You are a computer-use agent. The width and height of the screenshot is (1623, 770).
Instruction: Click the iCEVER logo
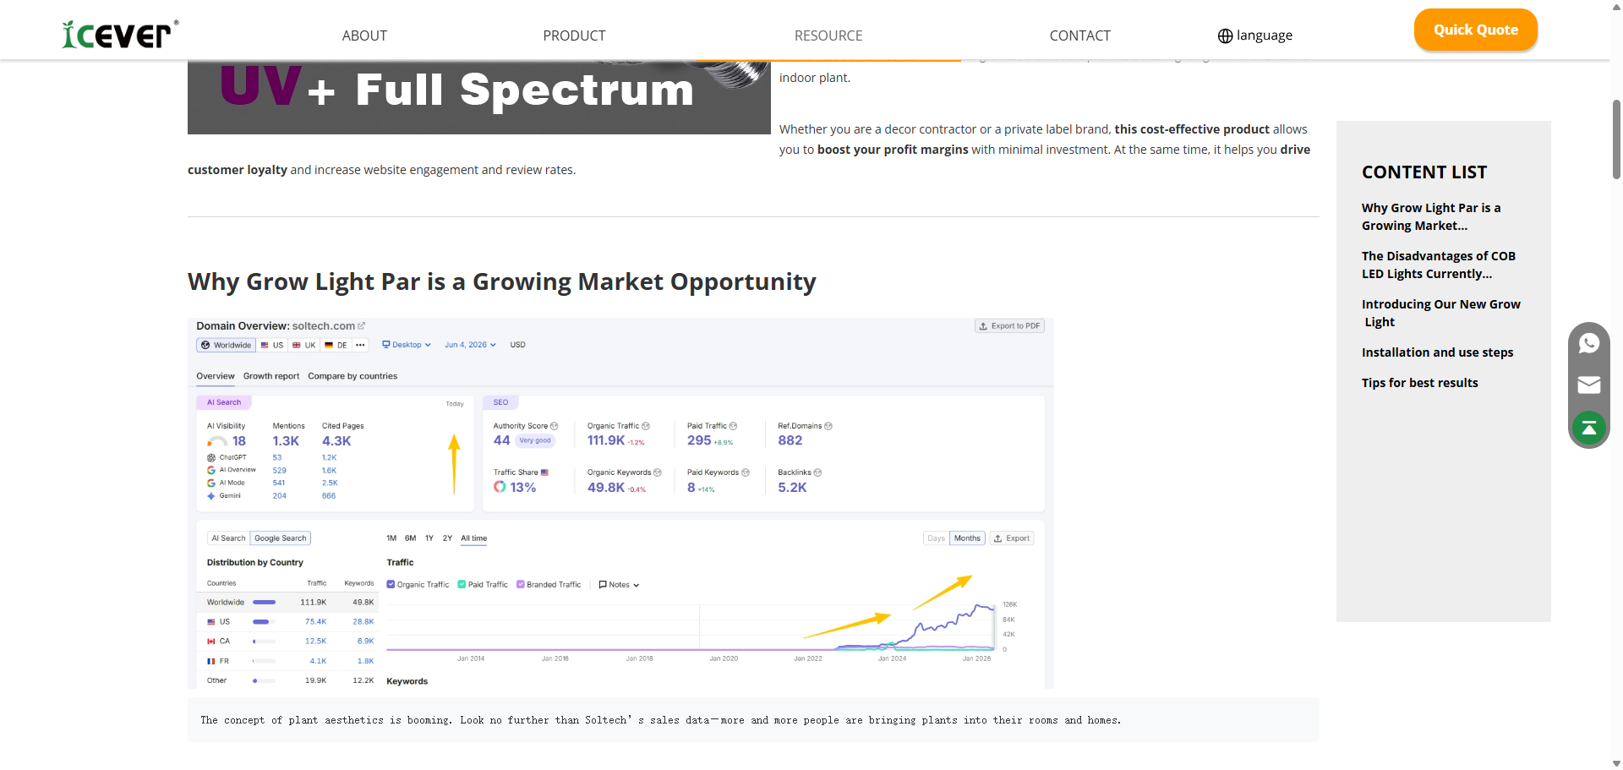pos(120,34)
